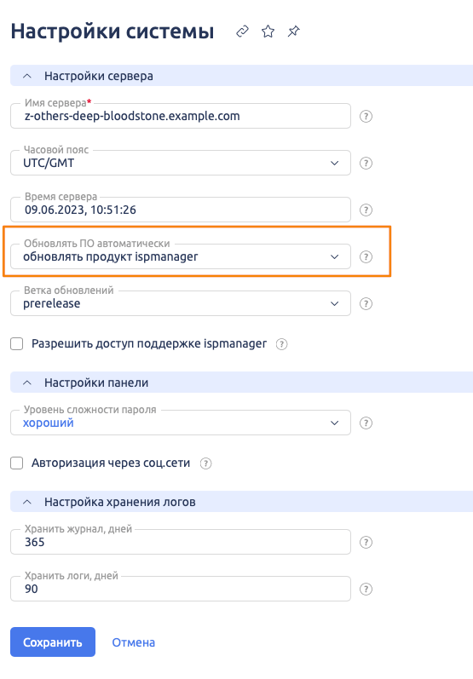Toggle Авторизация через соц.сети checkbox
Screen dimensions: 473x679
pos(17,463)
